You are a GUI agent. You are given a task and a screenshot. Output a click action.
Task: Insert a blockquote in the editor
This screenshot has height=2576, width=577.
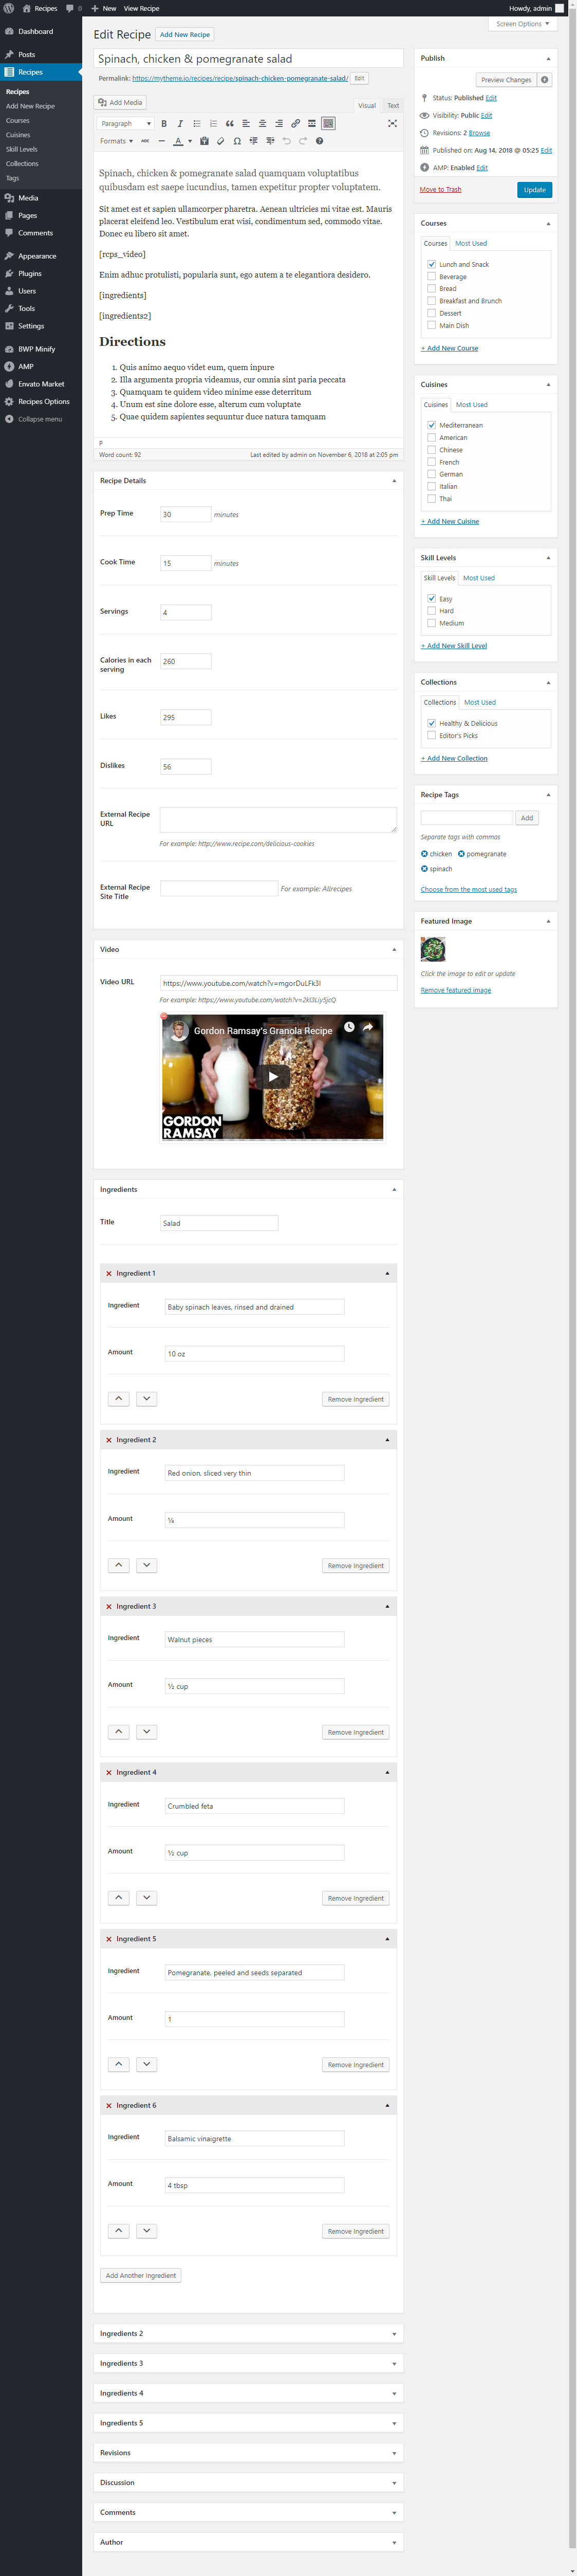[229, 124]
